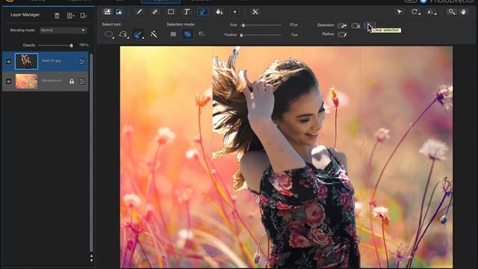The height and width of the screenshot is (269, 478).
Task: Open adjustment settings for the top layer
Action: 81,61
